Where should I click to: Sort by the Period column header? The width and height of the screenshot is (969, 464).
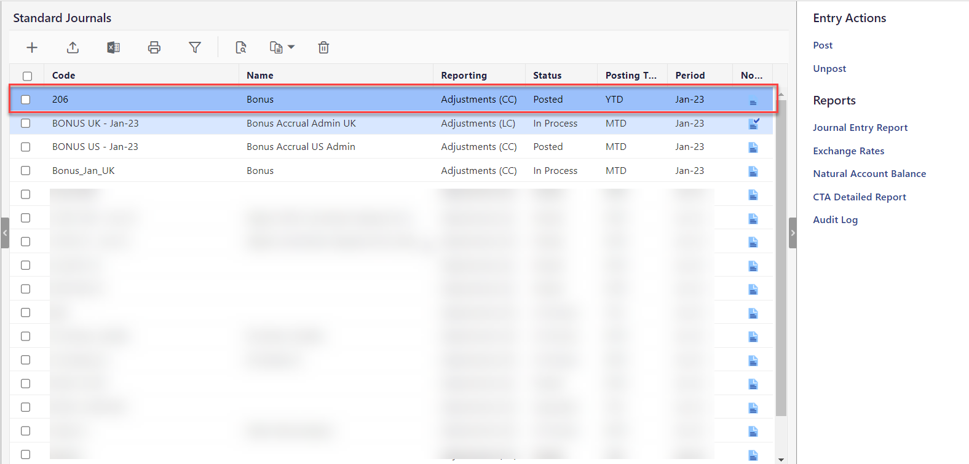(x=690, y=75)
